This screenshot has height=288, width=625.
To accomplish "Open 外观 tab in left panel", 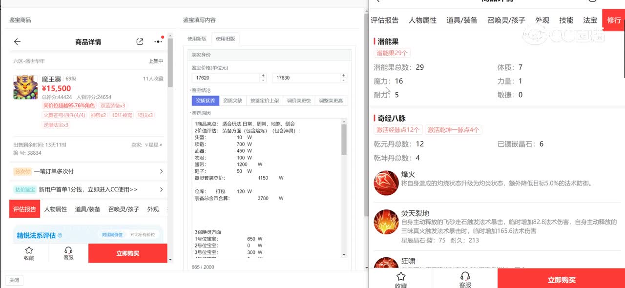I will 153,209.
